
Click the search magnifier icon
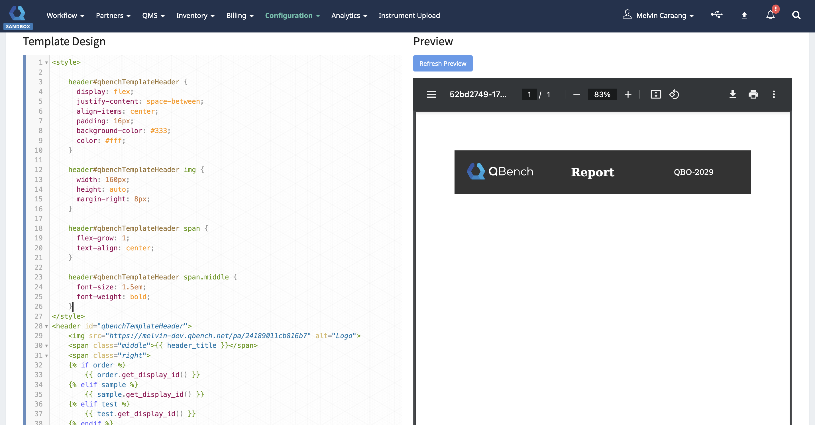click(796, 15)
